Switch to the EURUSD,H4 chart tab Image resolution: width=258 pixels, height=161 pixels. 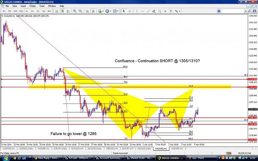pos(77,149)
